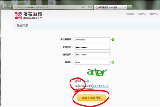This screenshot has height=107, width=160.
Task: Click the 登录密码 password field
Action: [x=92, y=47]
